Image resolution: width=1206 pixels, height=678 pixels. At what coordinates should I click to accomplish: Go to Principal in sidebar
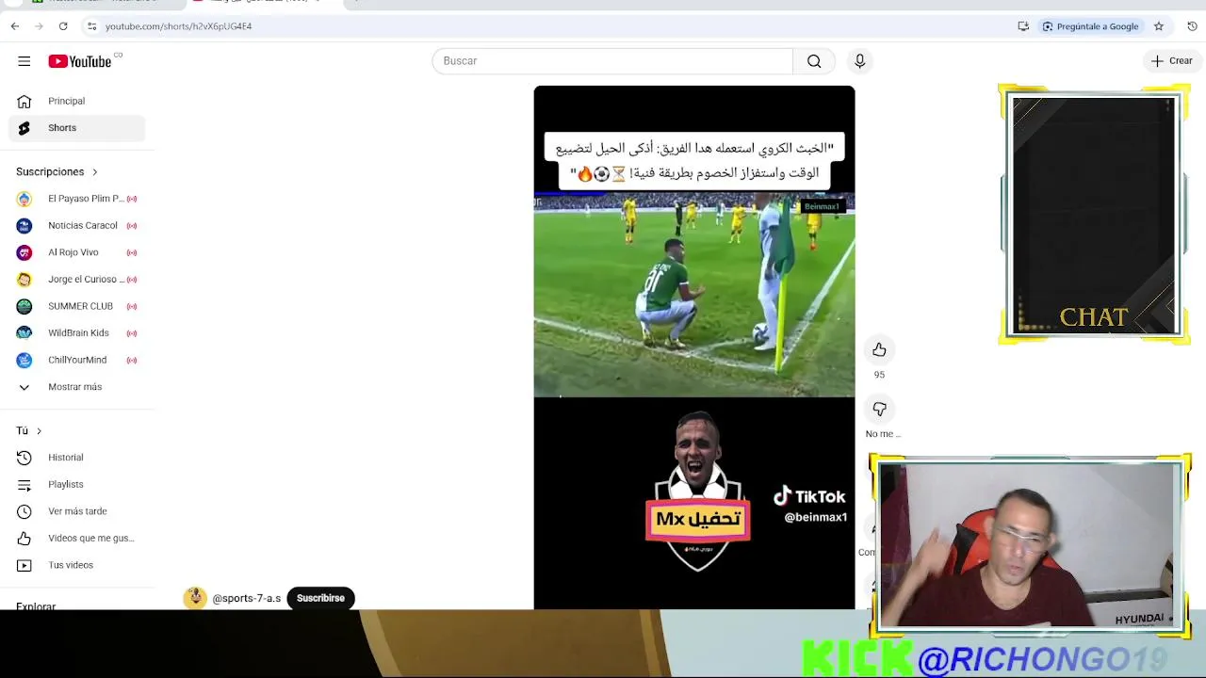pyautogui.click(x=77, y=101)
